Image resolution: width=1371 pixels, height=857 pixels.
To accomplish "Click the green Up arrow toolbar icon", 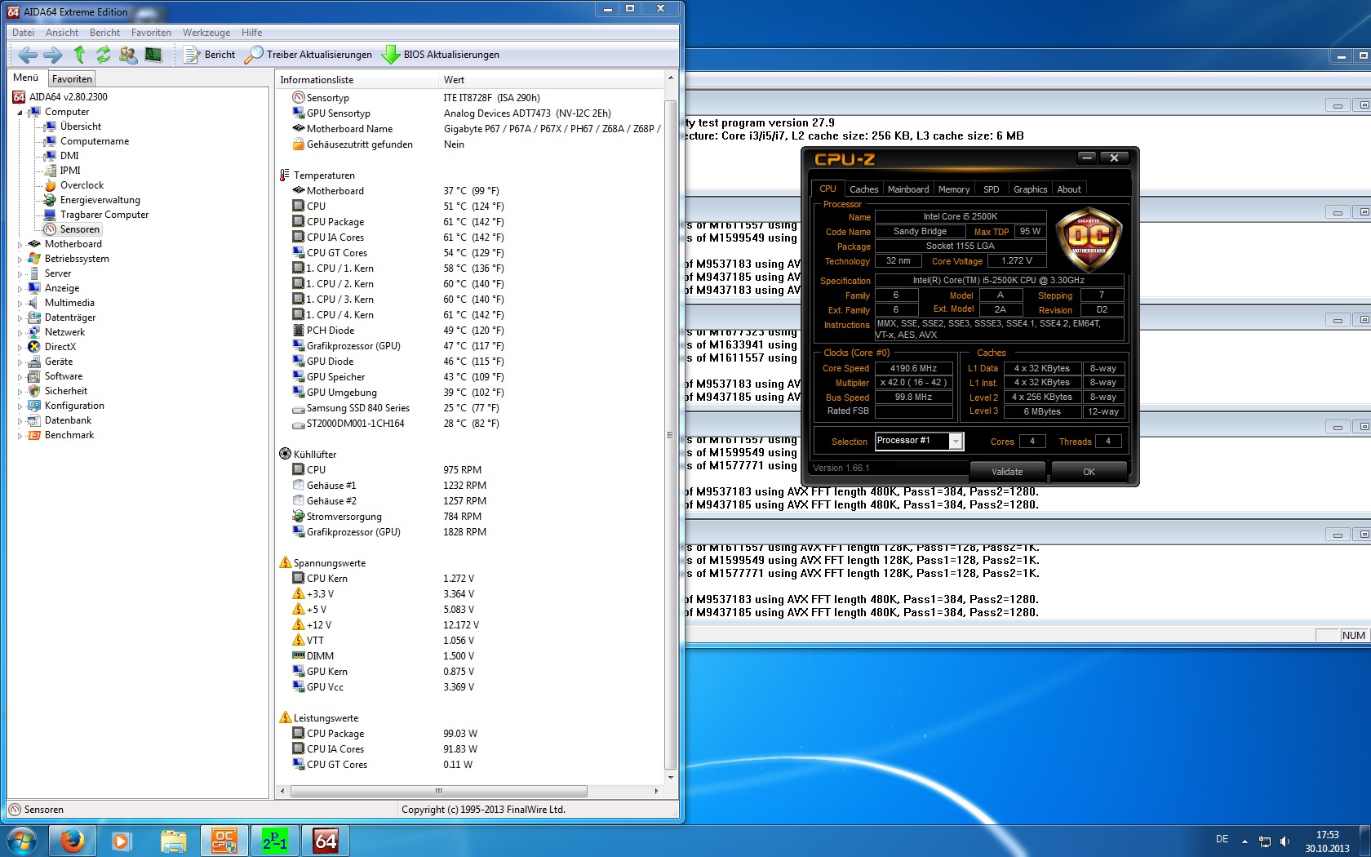I will pyautogui.click(x=79, y=55).
